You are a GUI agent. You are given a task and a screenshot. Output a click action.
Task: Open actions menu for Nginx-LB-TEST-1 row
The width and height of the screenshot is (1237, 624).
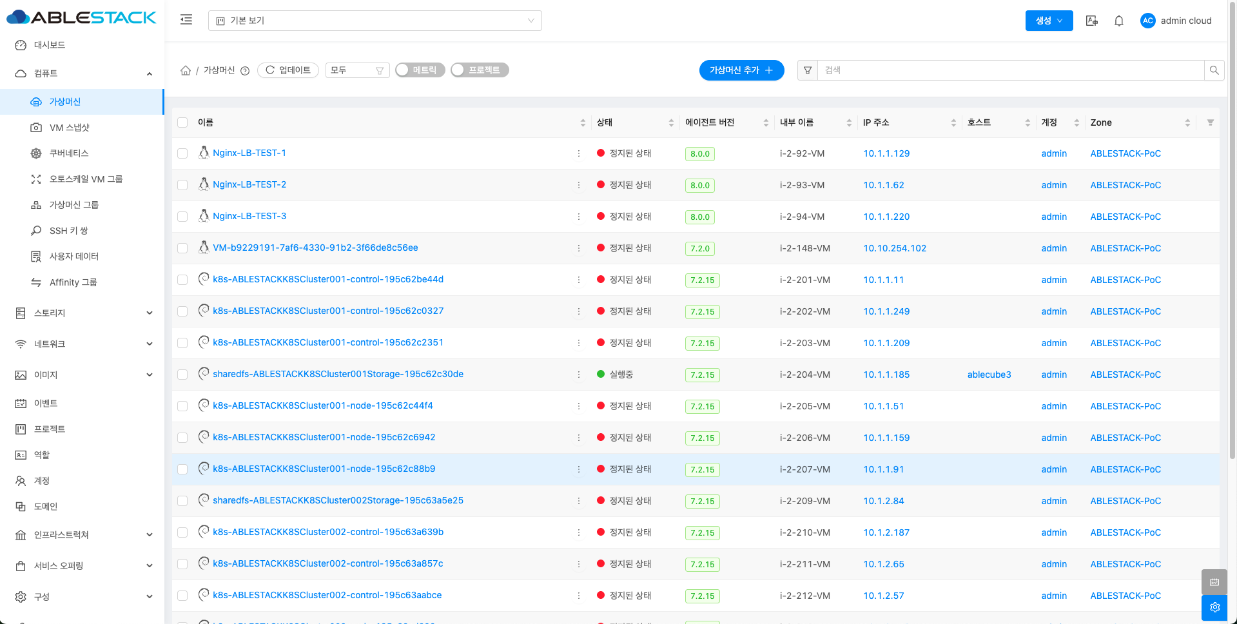578,153
